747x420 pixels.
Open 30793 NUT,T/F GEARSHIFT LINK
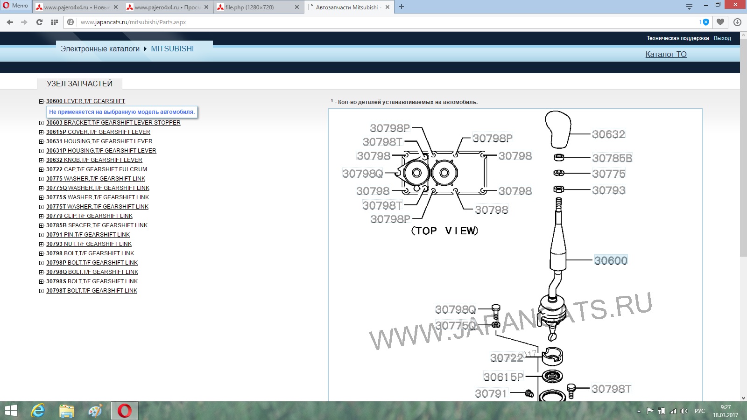click(x=89, y=244)
